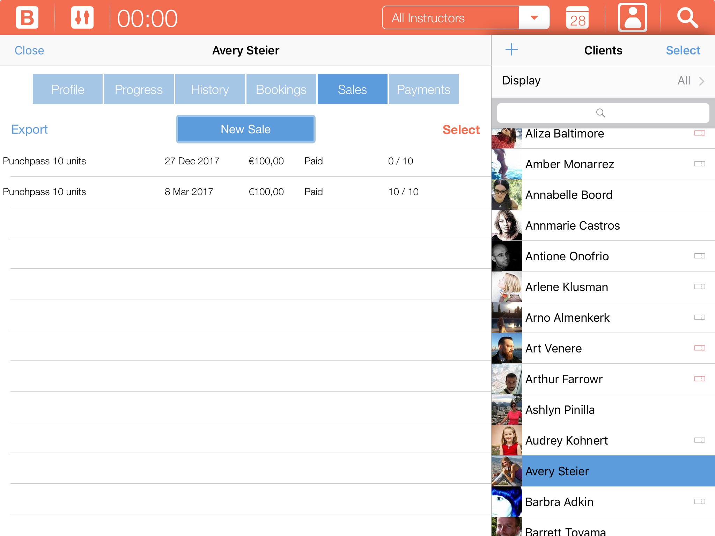Image resolution: width=715 pixels, height=536 pixels.
Task: Open All Instructors dropdown arrow
Action: pos(534,17)
